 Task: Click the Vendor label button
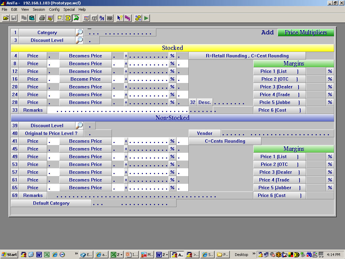click(205, 133)
